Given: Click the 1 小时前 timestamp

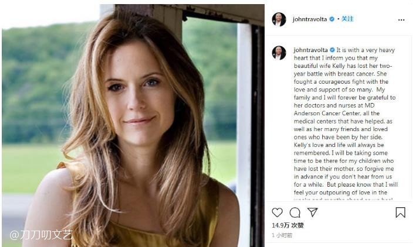Looking at the screenshot, I should (x=282, y=235).
